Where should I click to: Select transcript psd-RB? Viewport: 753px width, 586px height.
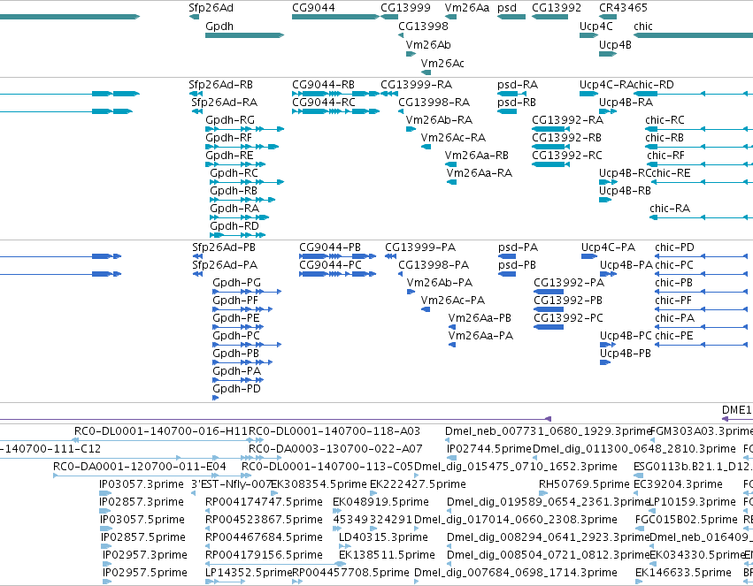coord(516,103)
